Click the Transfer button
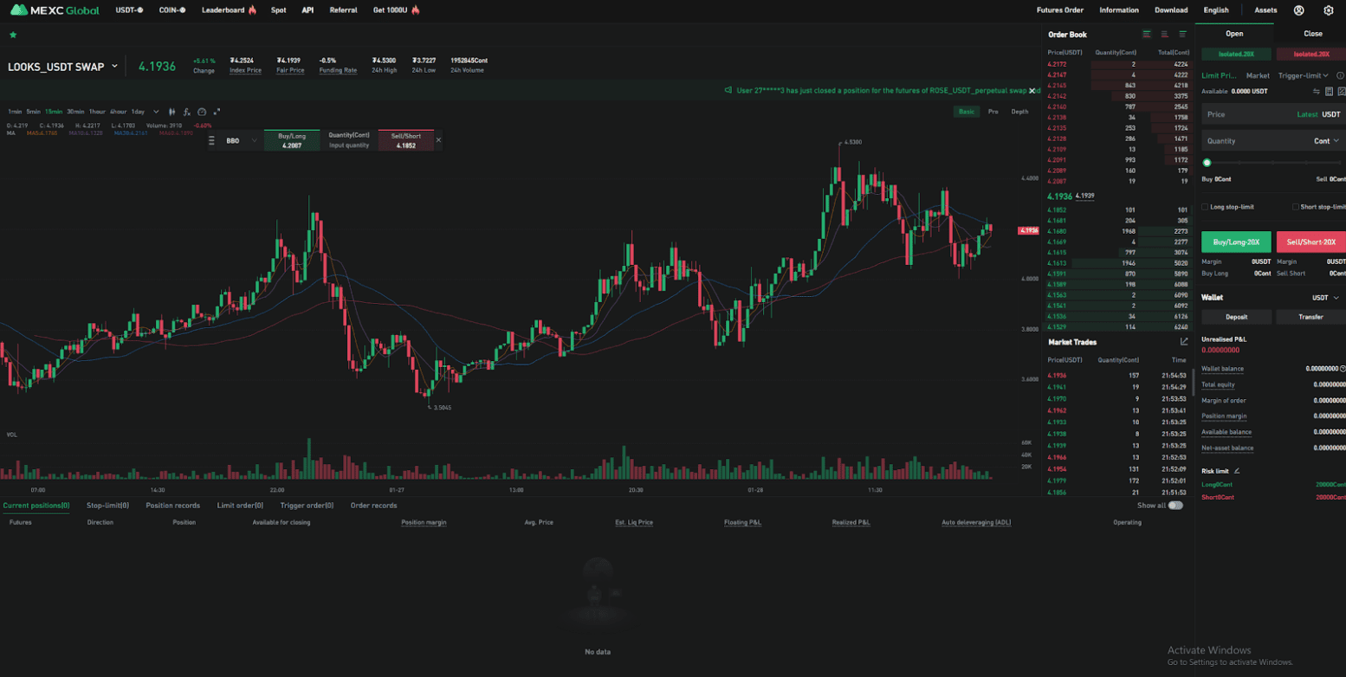1346x677 pixels. [x=1310, y=317]
